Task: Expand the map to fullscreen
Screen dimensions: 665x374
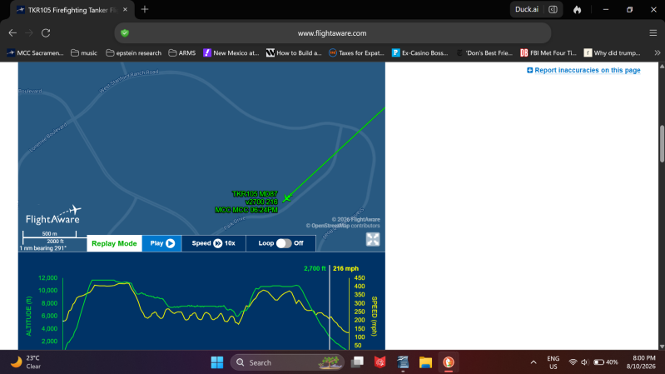Action: click(373, 239)
